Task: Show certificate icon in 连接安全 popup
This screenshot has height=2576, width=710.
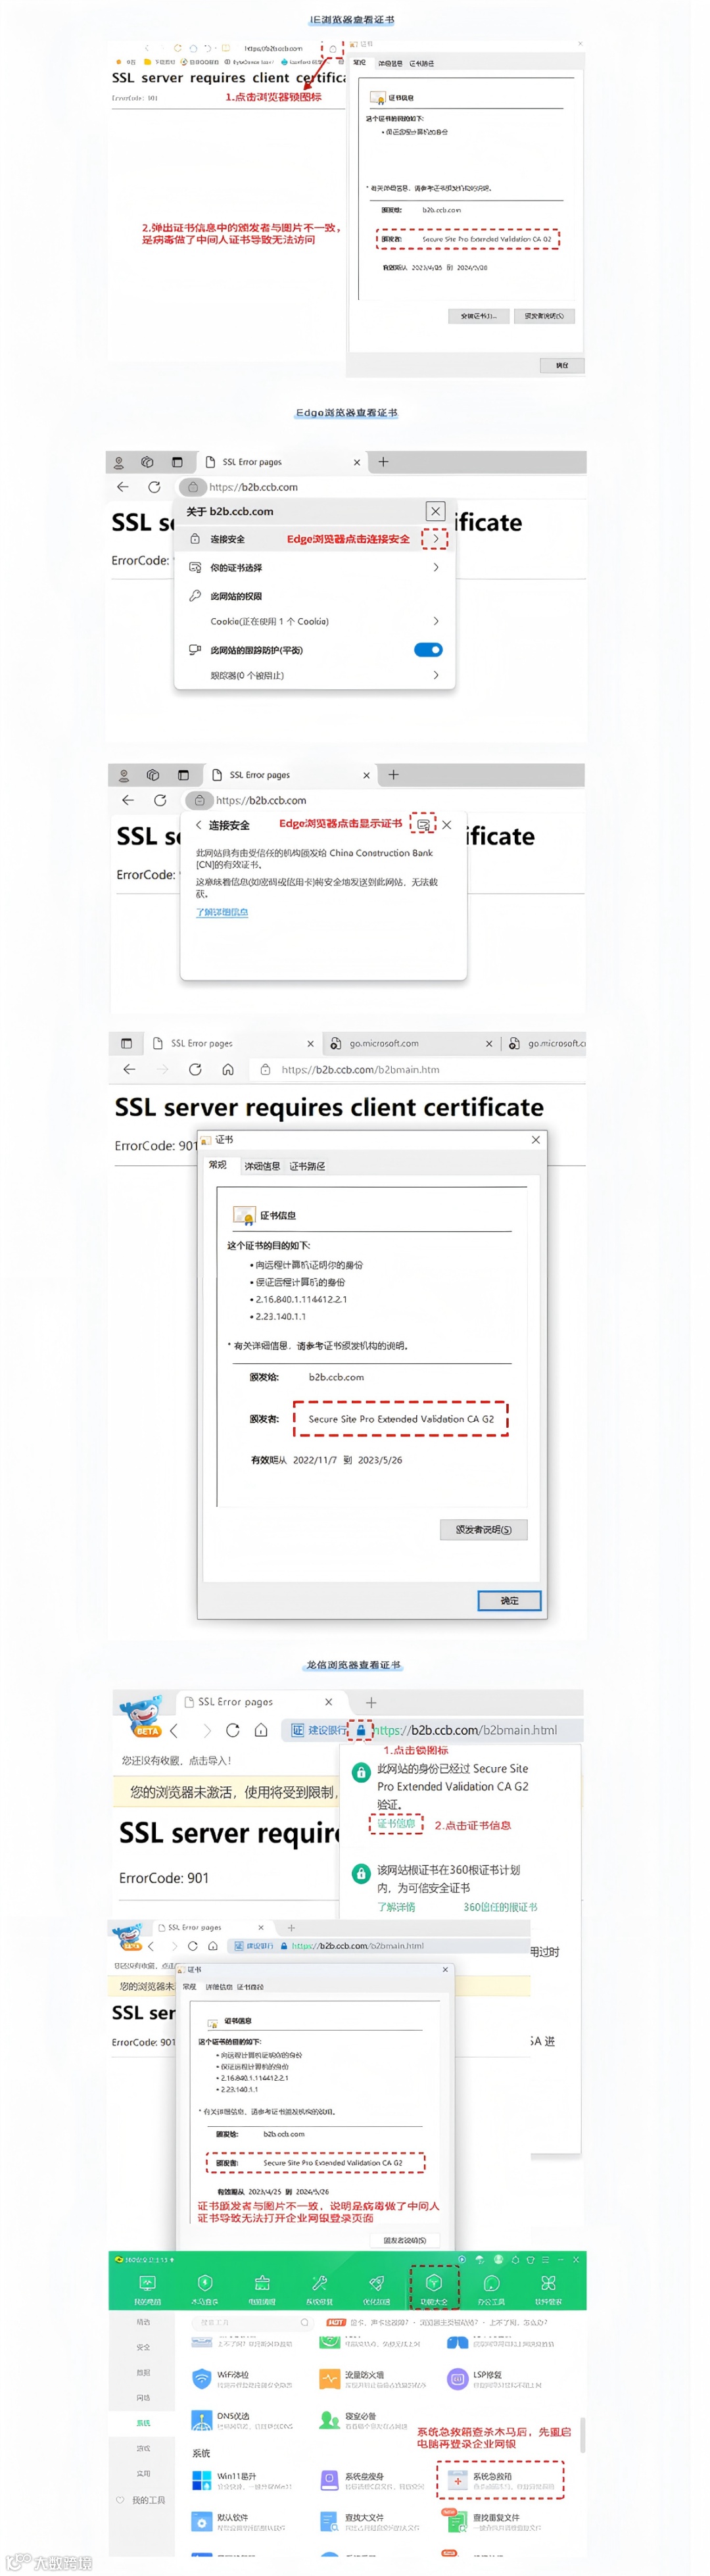Action: point(424,825)
